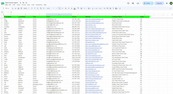Image resolution: width=173 pixels, height=94 pixels.
Task: Open horizontal align dropdown
Action: (89, 8)
